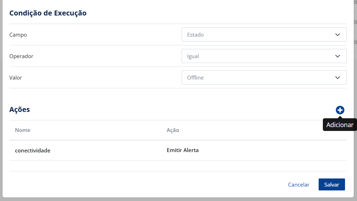357x201 pixels.
Task: Click the Adicionar tooltip label
Action: pyautogui.click(x=340, y=125)
